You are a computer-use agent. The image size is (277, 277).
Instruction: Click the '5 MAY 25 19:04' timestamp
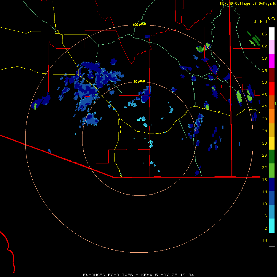175,275
